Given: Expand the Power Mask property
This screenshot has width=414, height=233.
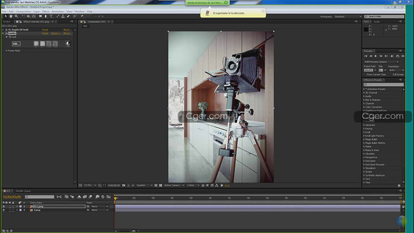Looking at the screenshot, I should (x=6, y=51).
